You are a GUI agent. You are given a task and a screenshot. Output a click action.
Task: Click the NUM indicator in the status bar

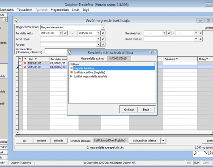[x=196, y=163]
